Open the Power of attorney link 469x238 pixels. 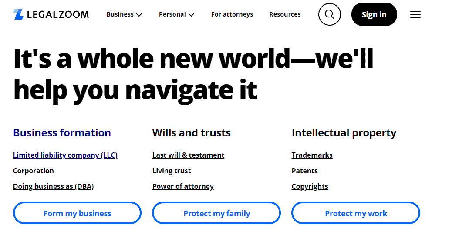coord(183,186)
